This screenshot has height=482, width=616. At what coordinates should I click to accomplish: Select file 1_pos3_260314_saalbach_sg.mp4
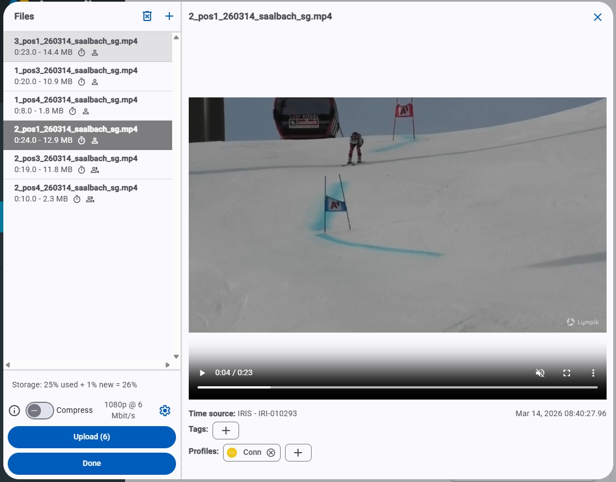(x=87, y=76)
